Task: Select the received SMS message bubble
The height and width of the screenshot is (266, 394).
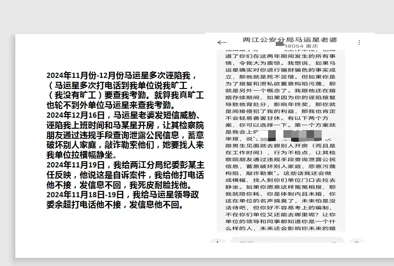Action: (x=281, y=140)
